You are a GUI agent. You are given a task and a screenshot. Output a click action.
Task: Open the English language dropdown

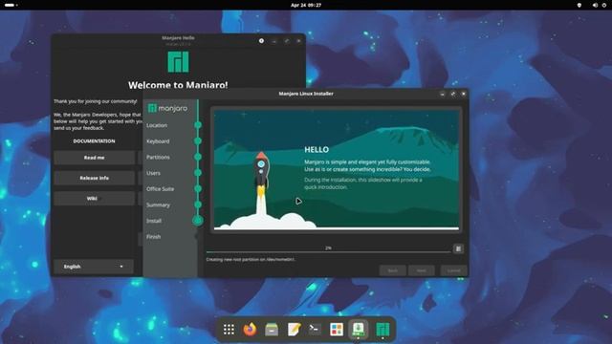[x=94, y=267]
